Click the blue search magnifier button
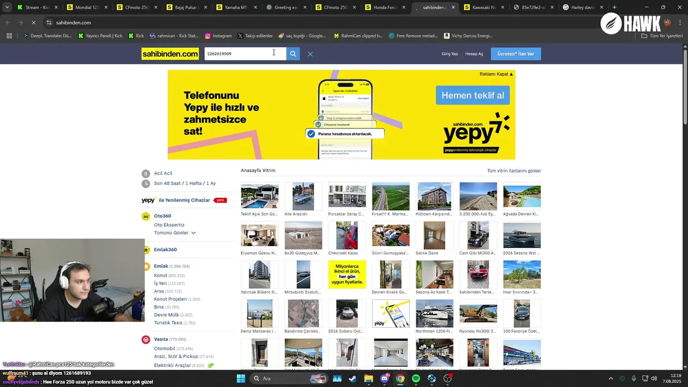This screenshot has height=387, width=688. tap(293, 54)
